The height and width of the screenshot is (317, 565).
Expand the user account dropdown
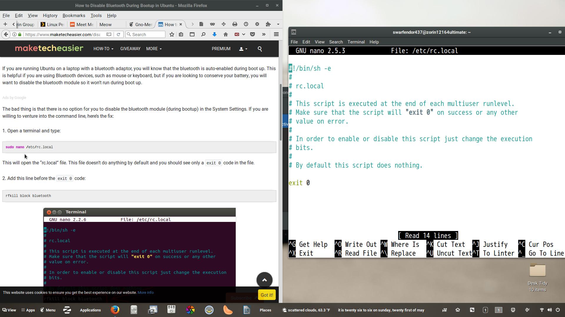[x=243, y=49]
